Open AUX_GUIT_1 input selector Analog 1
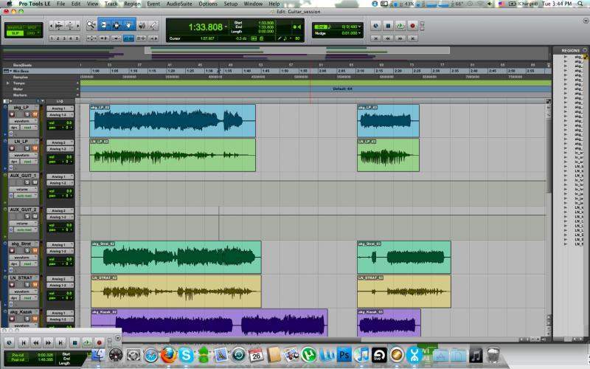The width and height of the screenshot is (590, 369). [x=58, y=177]
